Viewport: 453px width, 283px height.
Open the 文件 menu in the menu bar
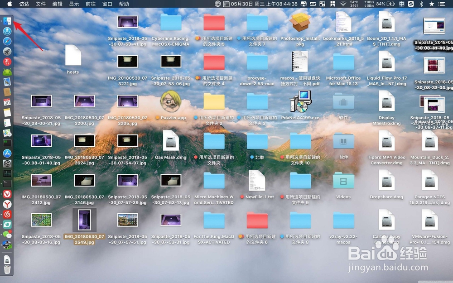click(40, 5)
